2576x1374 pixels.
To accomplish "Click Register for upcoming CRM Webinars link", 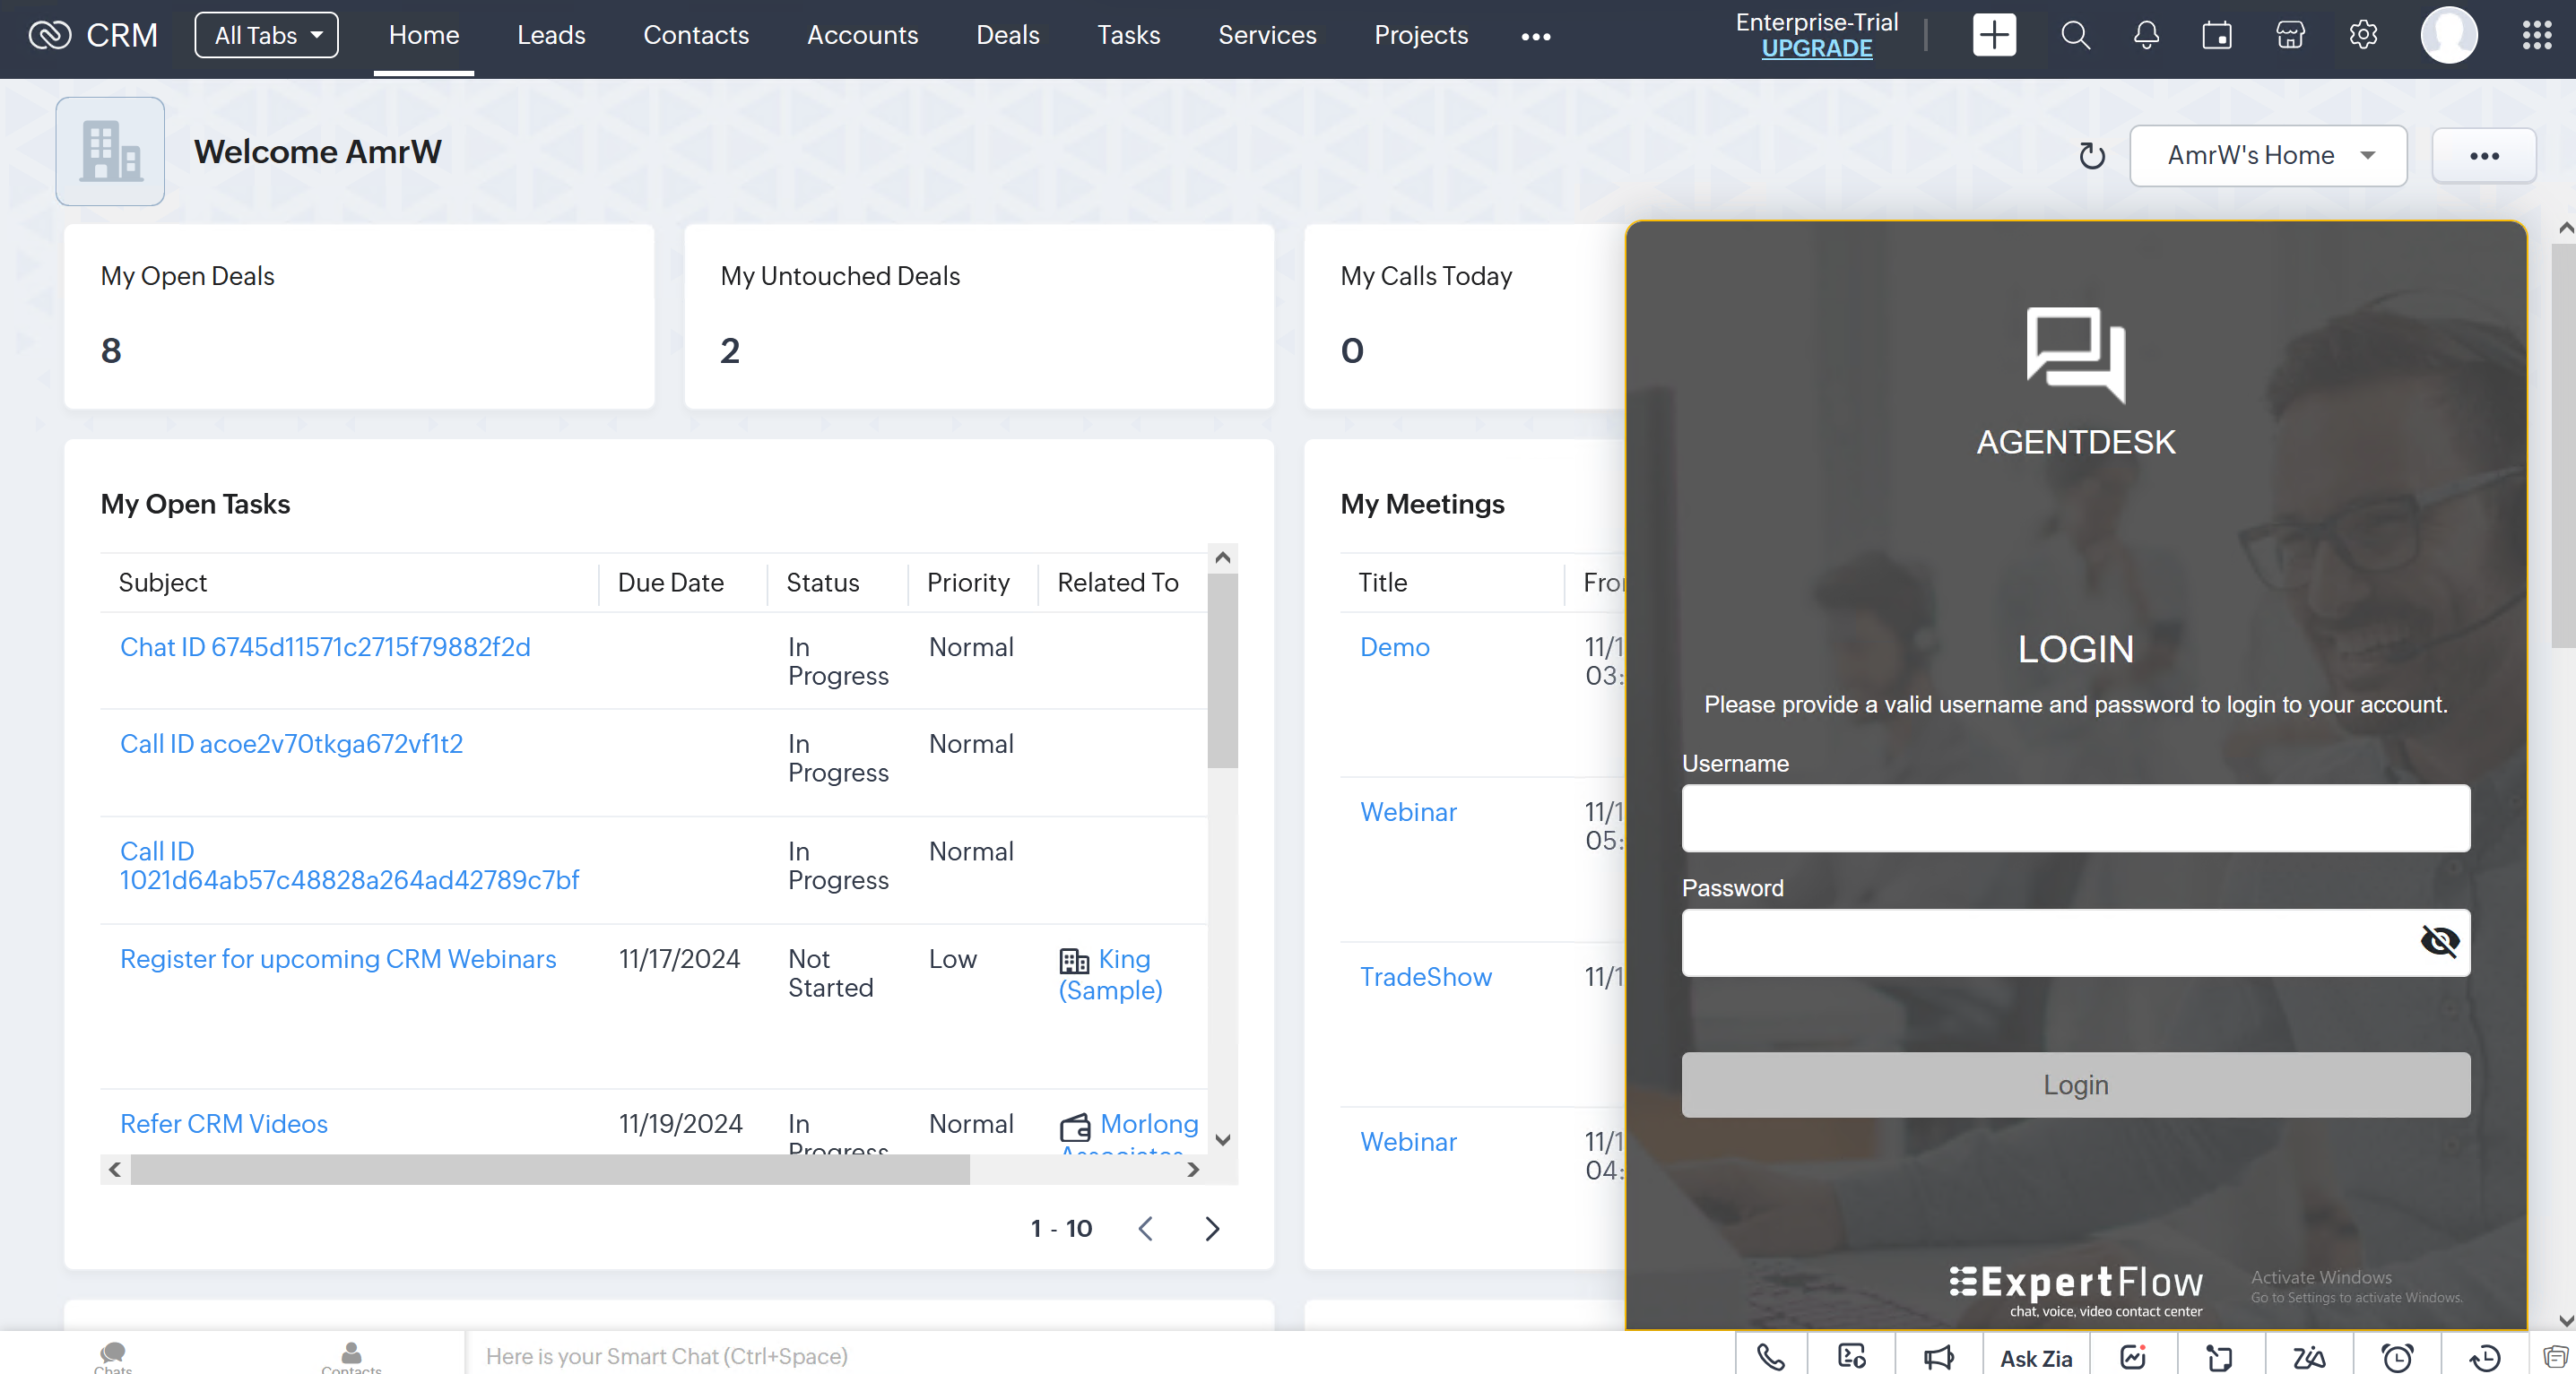I will pos(337,960).
